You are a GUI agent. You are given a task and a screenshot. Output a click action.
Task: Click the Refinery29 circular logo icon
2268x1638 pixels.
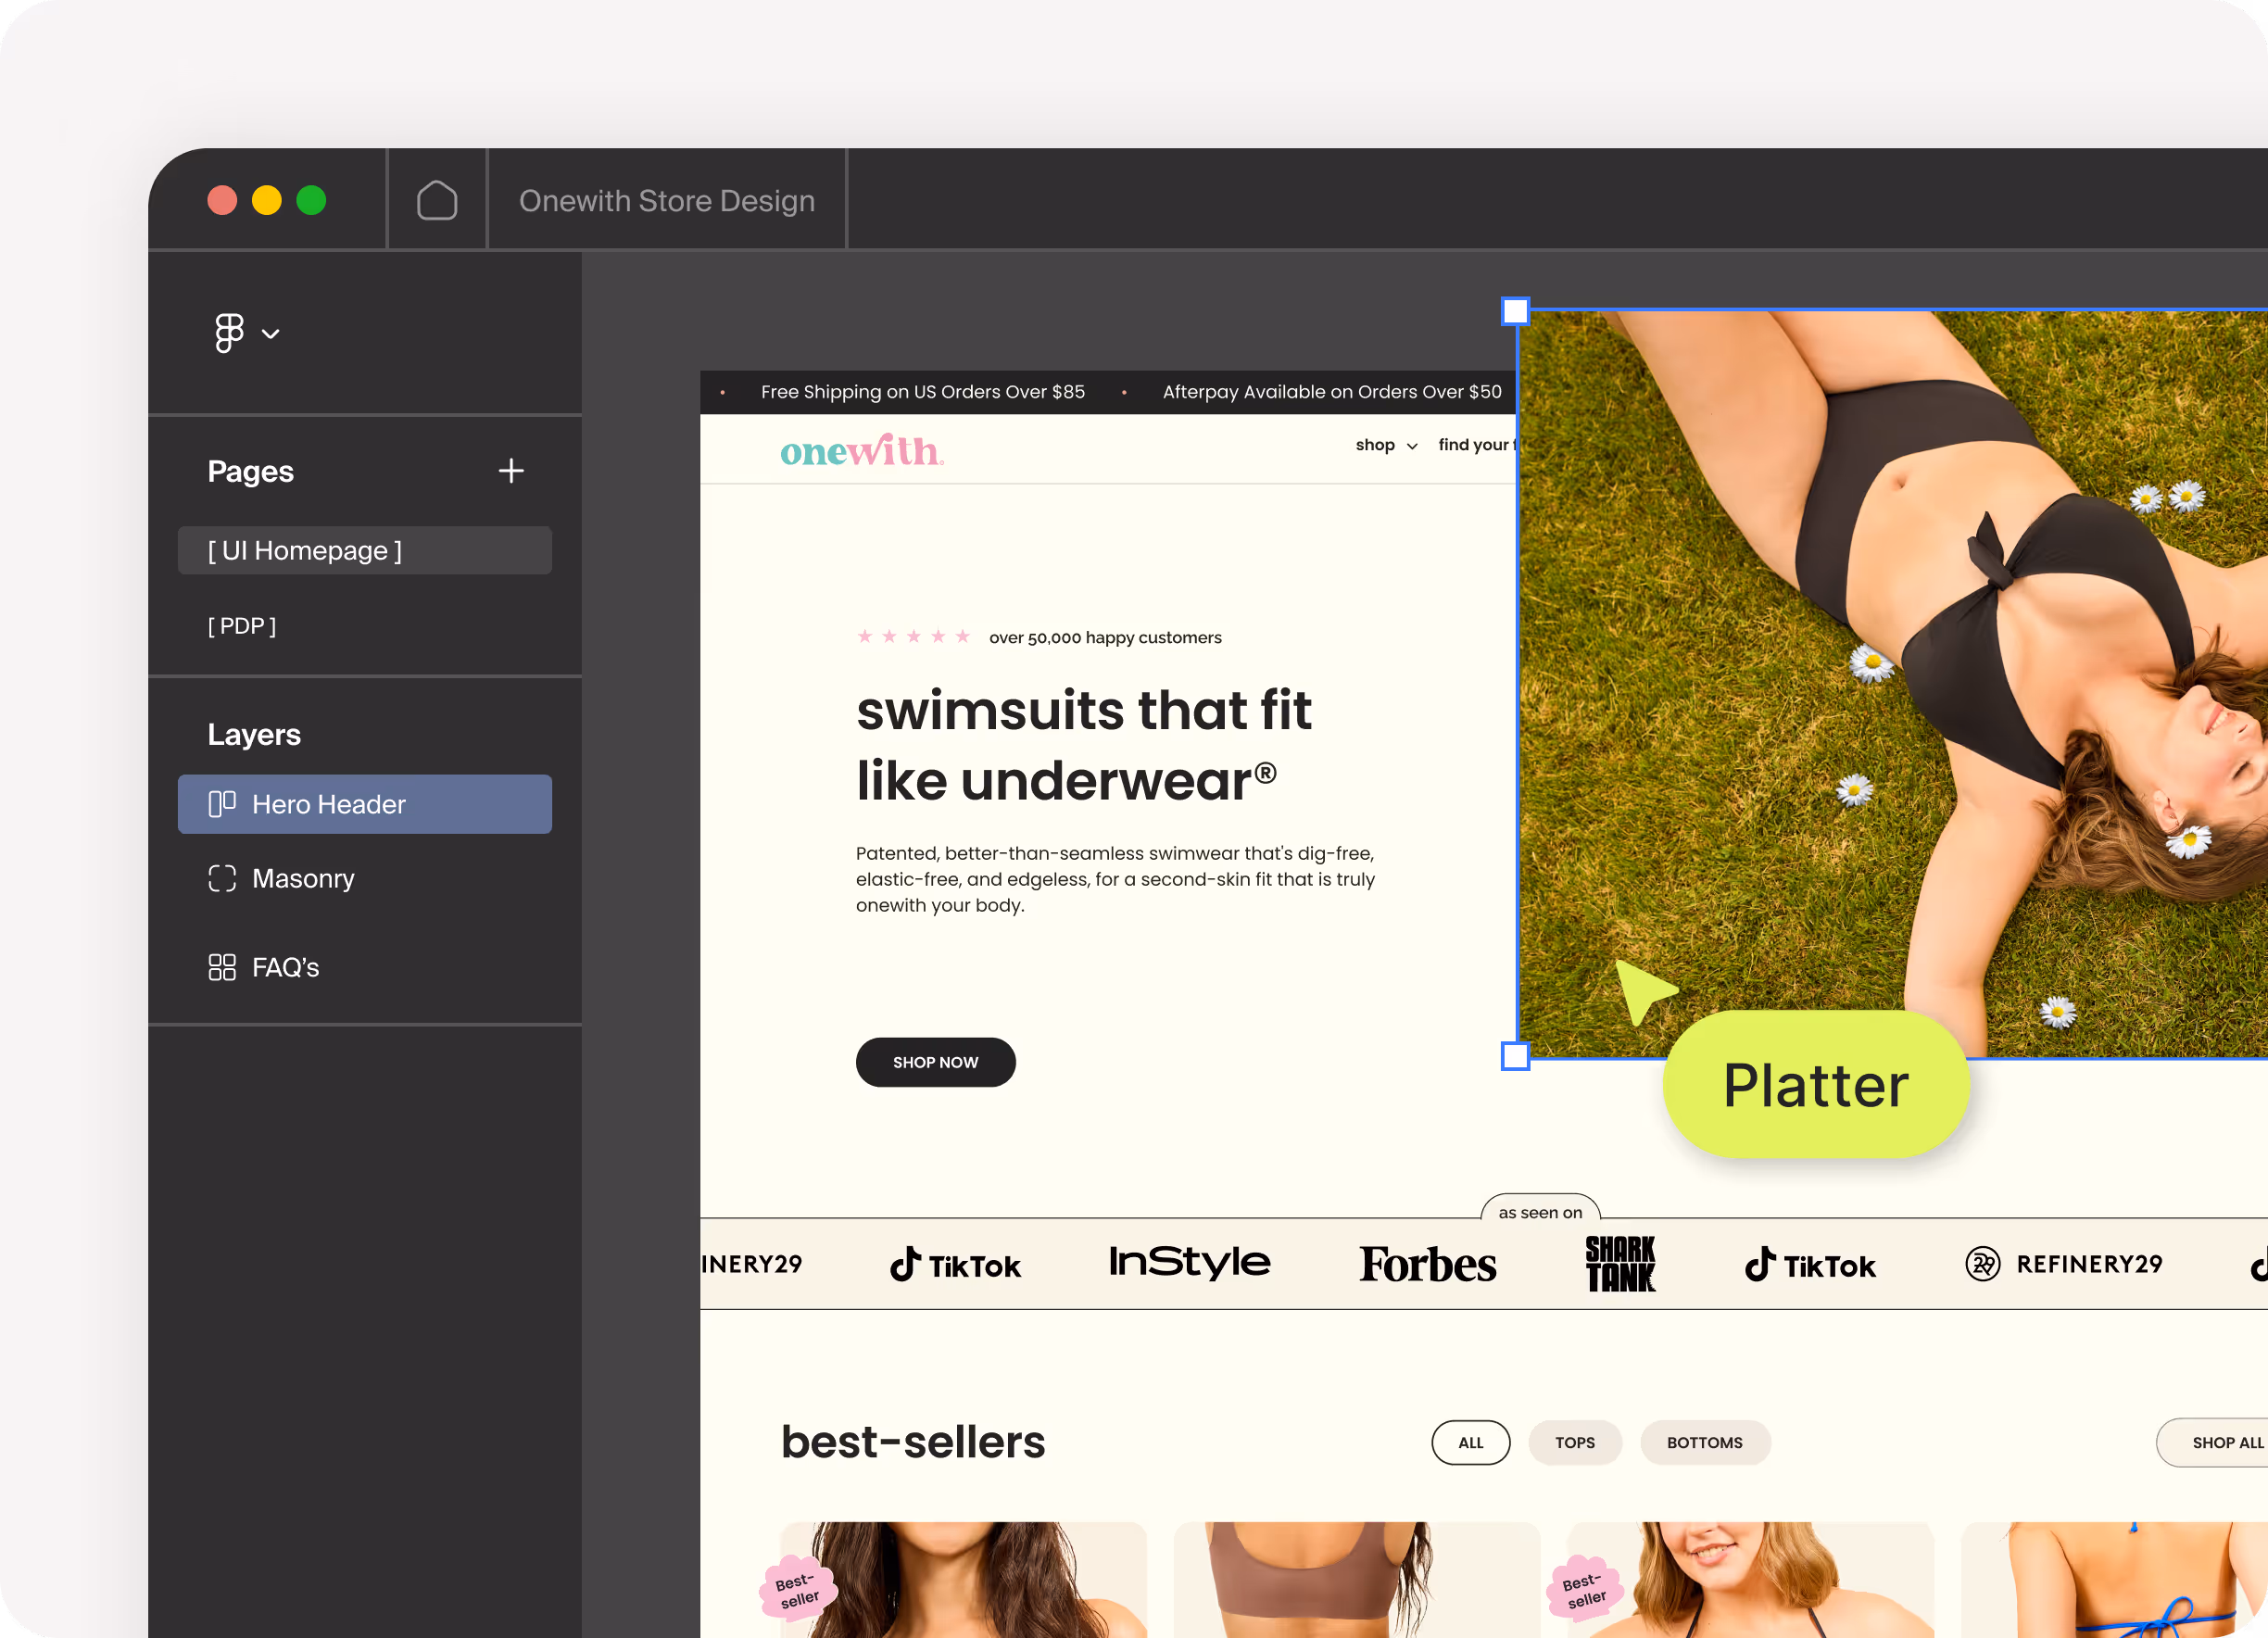pos(1982,1264)
